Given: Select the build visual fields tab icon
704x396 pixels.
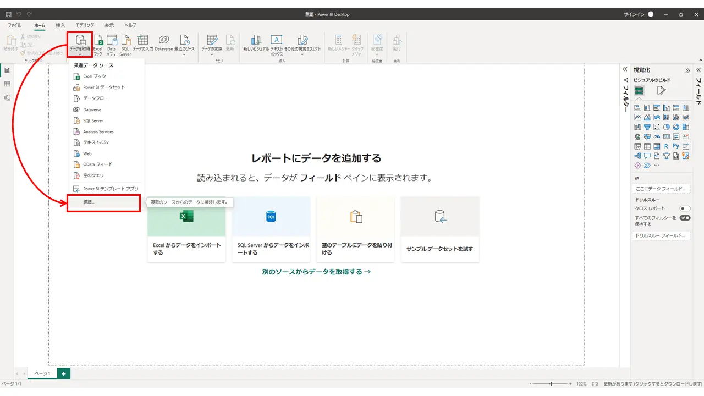Looking at the screenshot, I should pos(639,90).
